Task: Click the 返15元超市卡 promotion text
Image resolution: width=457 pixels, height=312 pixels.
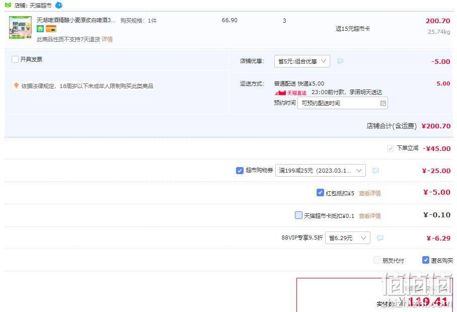Action: pos(353,29)
